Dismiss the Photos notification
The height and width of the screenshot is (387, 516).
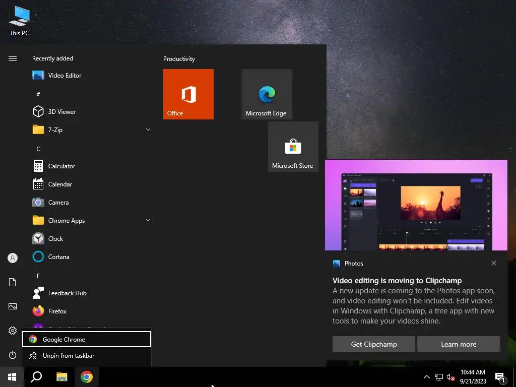pyautogui.click(x=494, y=263)
